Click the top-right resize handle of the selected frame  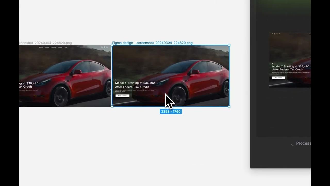click(x=229, y=45)
